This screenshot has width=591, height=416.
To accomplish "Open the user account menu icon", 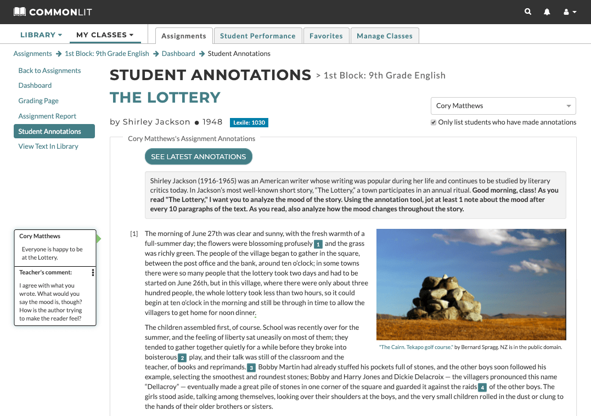I will point(570,12).
